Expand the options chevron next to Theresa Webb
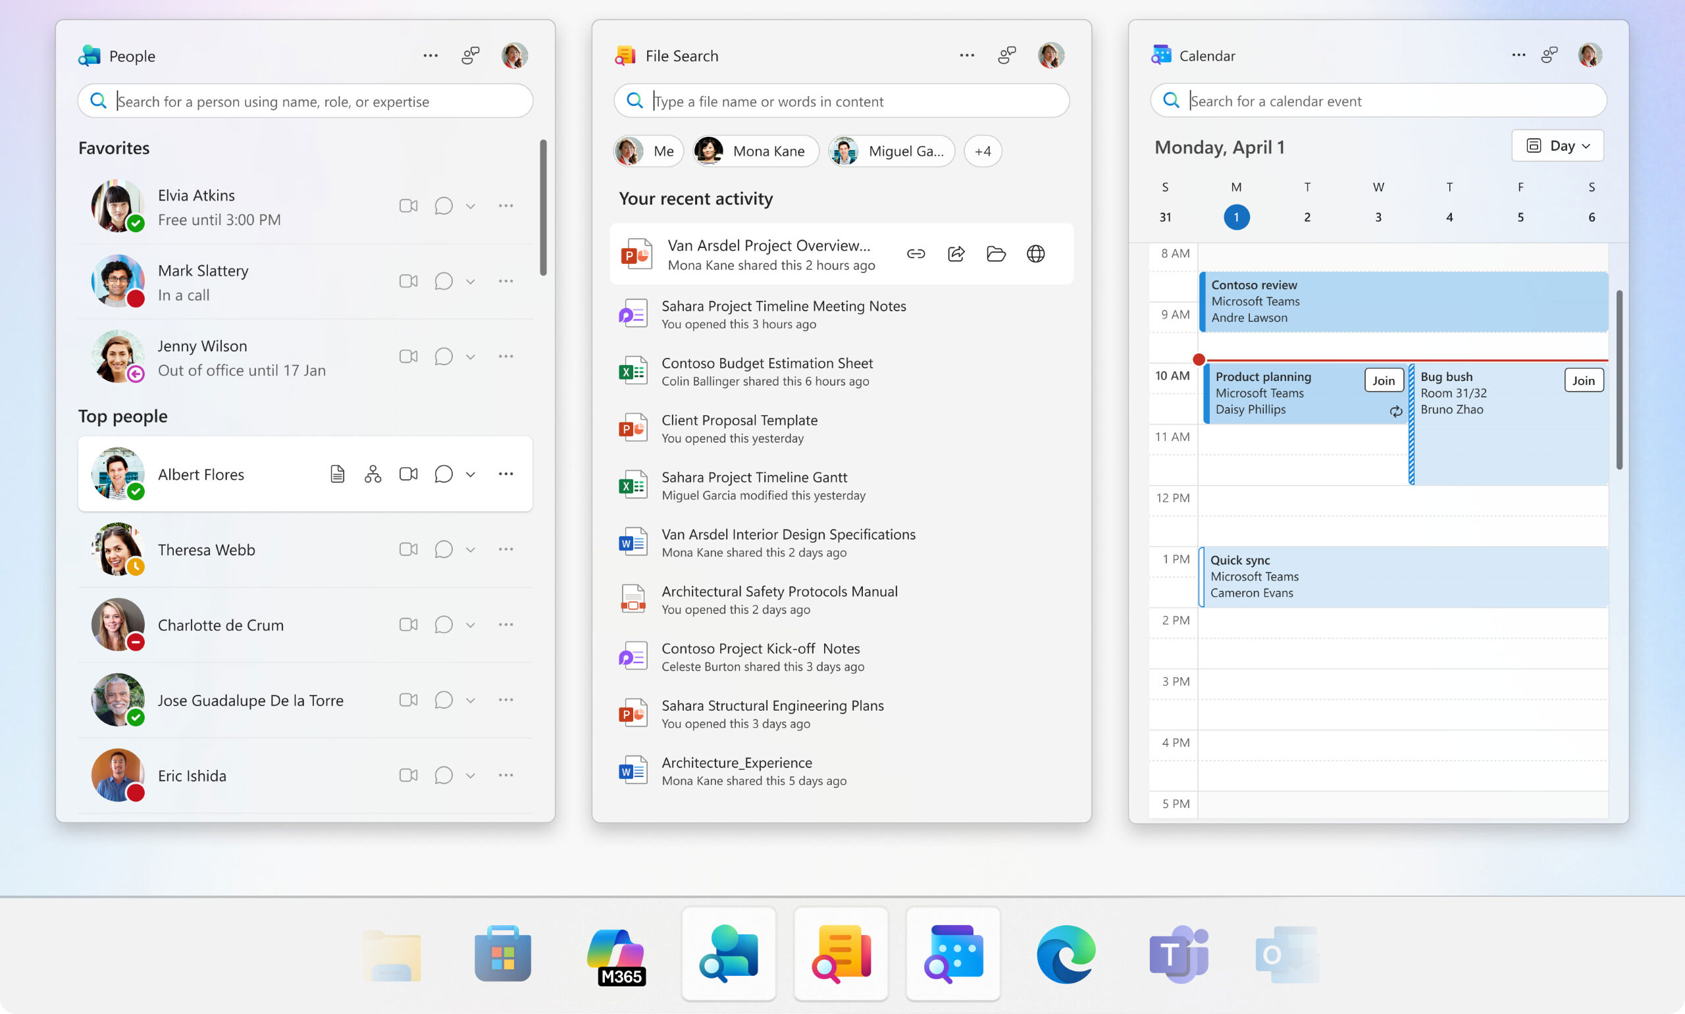The width and height of the screenshot is (1685, 1014). coord(470,549)
